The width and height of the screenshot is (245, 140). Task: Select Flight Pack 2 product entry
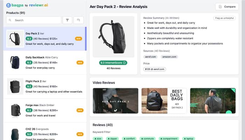(x=45, y=86)
